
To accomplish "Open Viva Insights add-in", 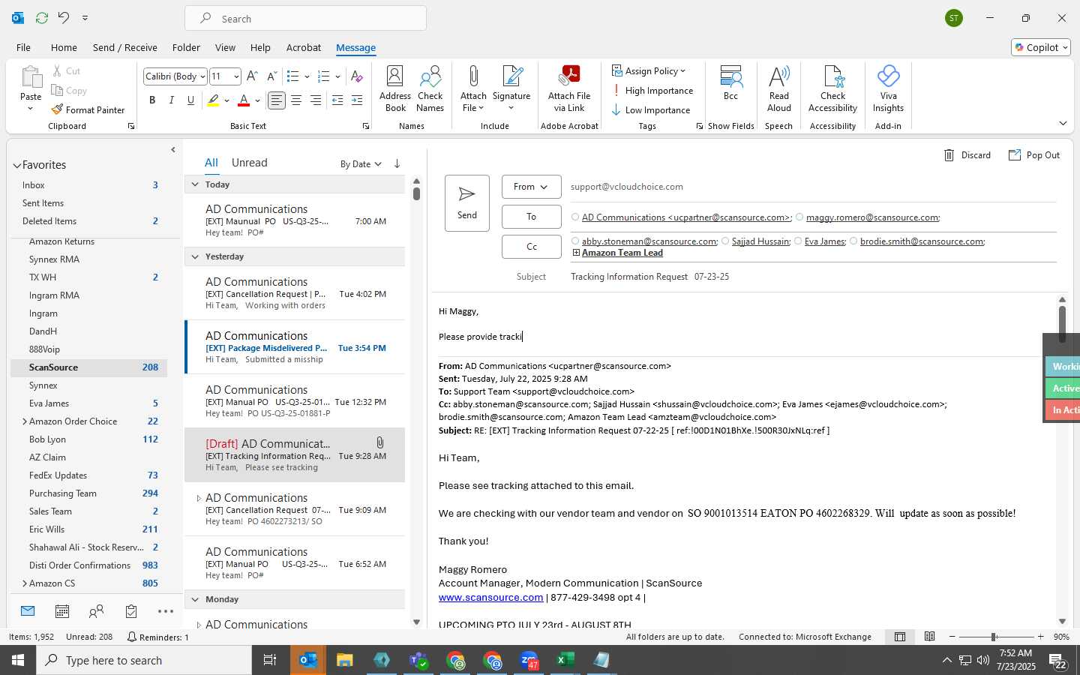I will [888, 88].
